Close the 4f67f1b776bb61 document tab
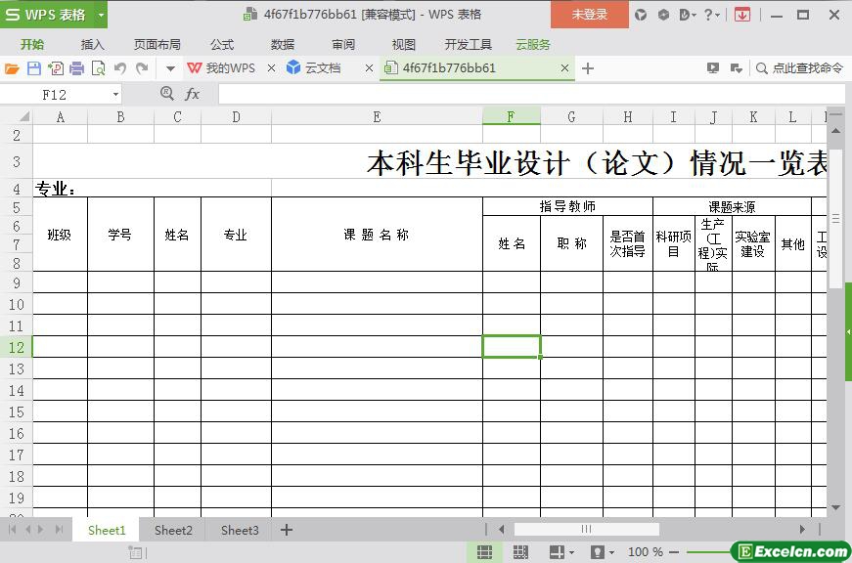This screenshot has height=563, width=852. [564, 67]
